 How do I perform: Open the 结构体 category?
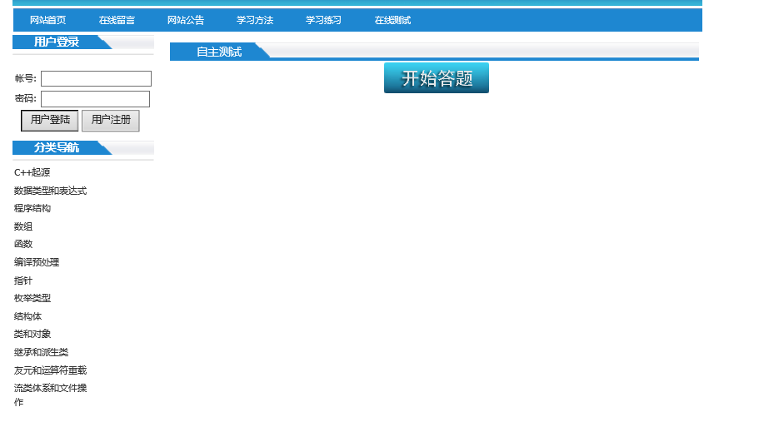coord(27,316)
